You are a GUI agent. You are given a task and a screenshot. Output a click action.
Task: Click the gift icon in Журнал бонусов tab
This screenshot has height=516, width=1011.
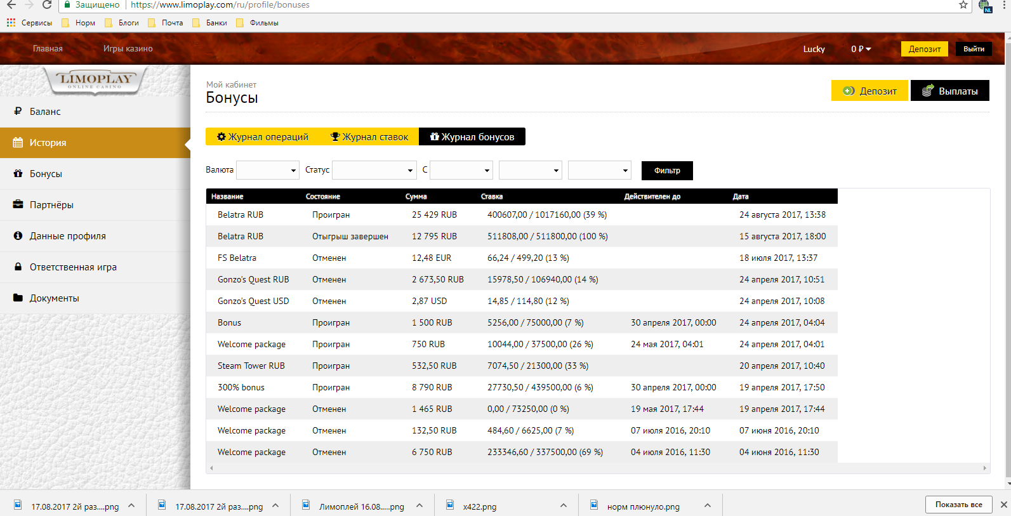[x=435, y=136]
